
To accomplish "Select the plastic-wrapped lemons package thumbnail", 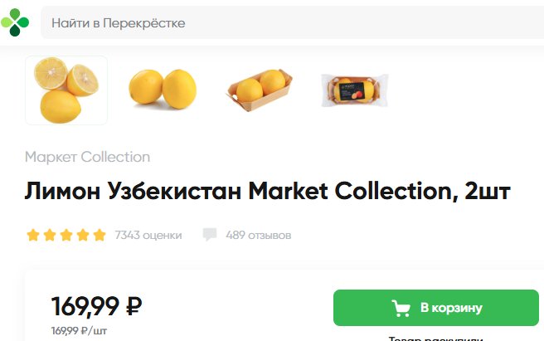I will pyautogui.click(x=355, y=90).
